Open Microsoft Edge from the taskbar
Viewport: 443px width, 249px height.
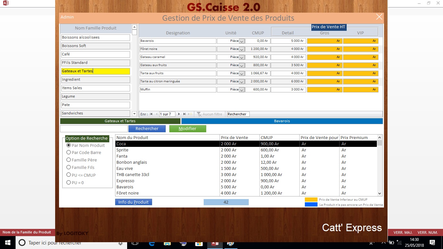coord(151,243)
